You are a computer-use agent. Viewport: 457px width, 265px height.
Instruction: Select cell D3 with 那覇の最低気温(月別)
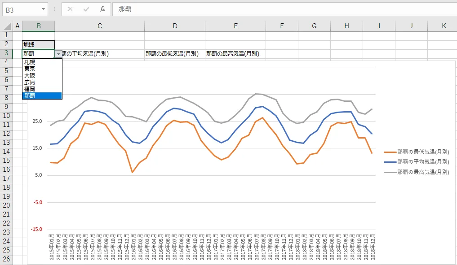click(174, 54)
